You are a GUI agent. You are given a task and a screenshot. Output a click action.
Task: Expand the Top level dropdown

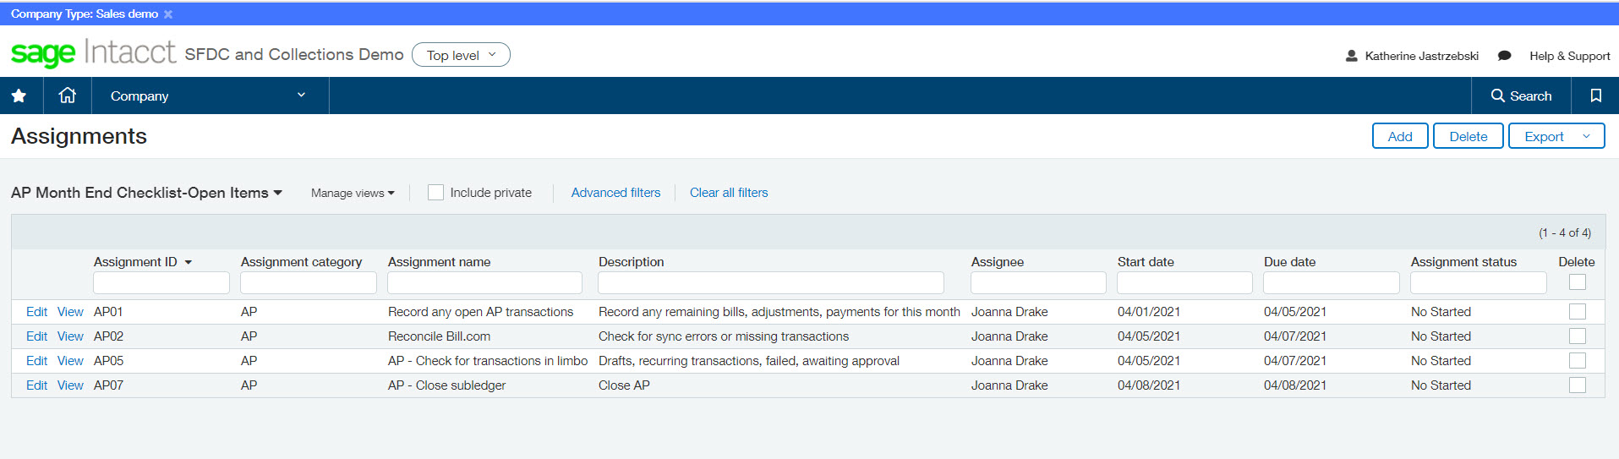point(461,55)
